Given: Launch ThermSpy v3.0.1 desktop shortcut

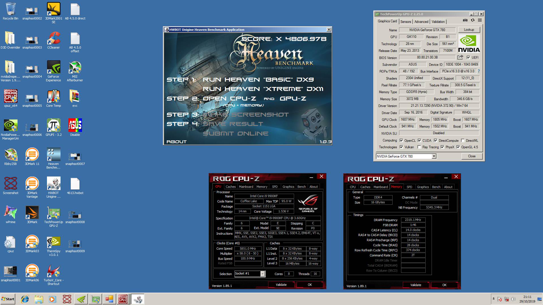Looking at the screenshot, I should pyautogui.click(x=53, y=246).
